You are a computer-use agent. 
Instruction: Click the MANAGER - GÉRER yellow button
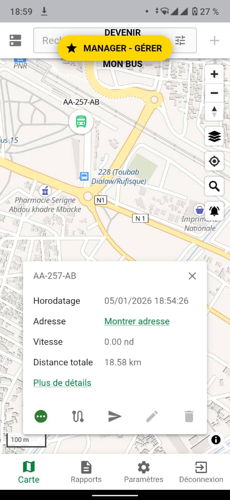click(x=115, y=48)
